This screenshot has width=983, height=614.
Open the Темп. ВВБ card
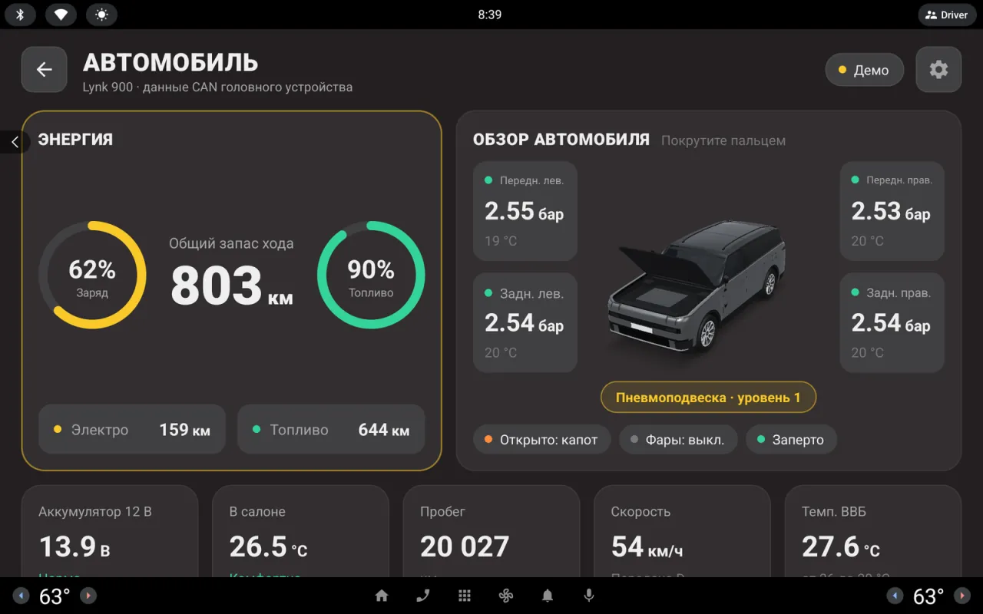[x=873, y=531]
